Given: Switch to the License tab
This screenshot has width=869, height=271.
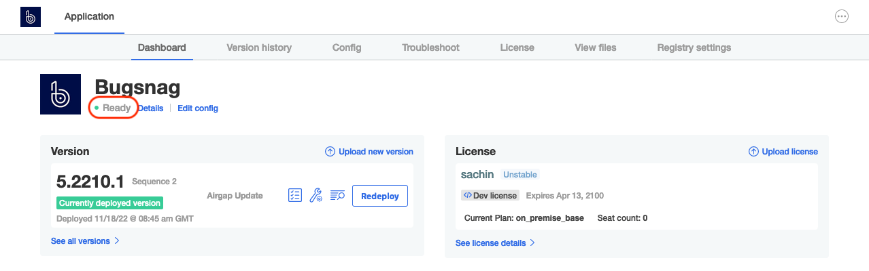Looking at the screenshot, I should click(x=517, y=47).
